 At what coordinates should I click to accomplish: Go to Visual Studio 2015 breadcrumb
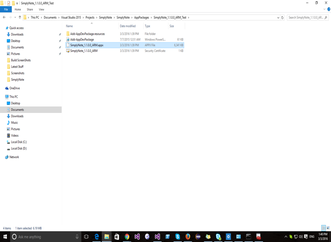click(71, 17)
